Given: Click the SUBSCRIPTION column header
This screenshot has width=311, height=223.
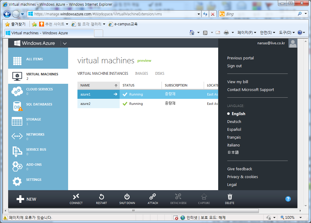Looking at the screenshot, I should coord(183,85).
